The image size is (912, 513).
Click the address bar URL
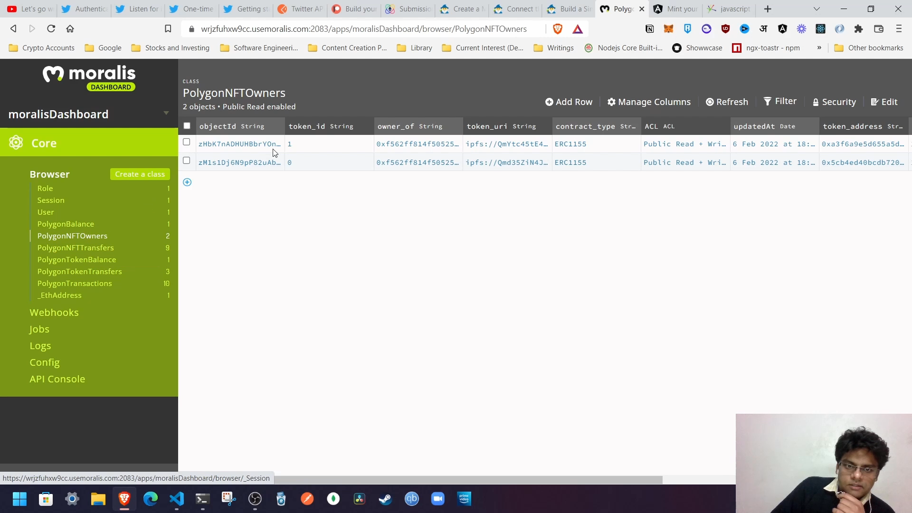coord(363,29)
